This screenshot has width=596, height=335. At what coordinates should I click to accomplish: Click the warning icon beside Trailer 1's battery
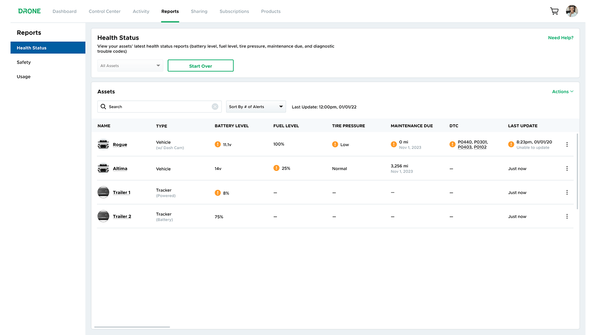click(218, 192)
